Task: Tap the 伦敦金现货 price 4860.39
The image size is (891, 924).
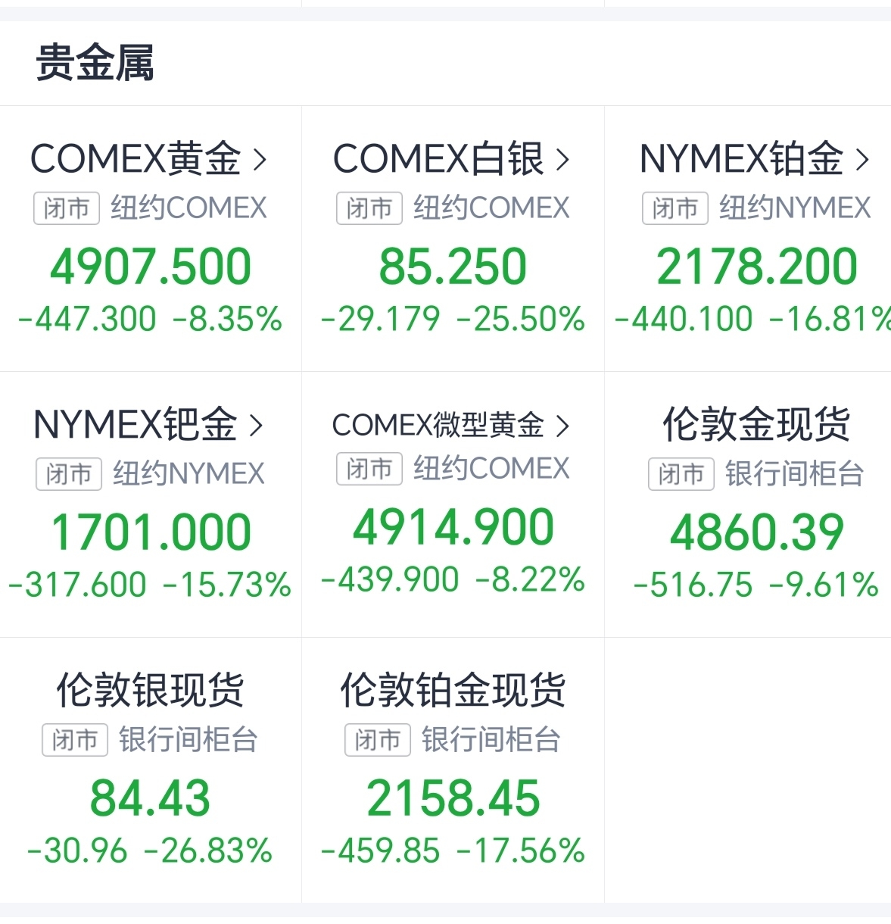Action: (756, 532)
